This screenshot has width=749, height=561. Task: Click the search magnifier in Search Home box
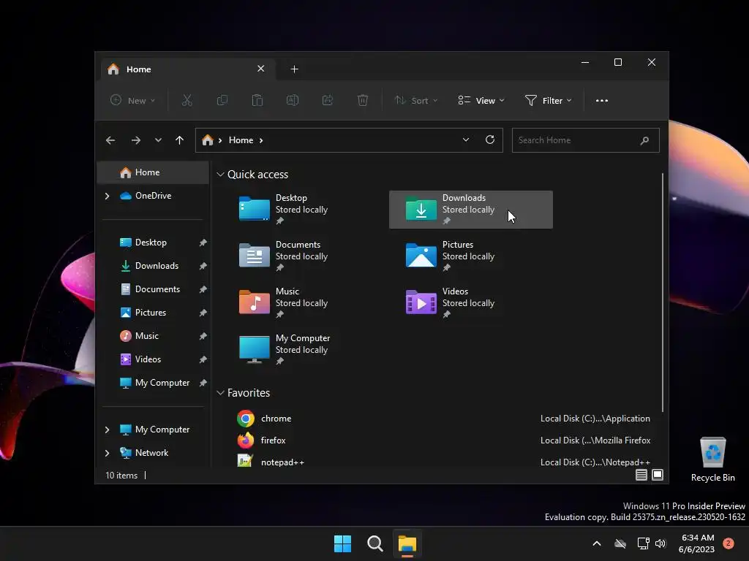click(644, 140)
